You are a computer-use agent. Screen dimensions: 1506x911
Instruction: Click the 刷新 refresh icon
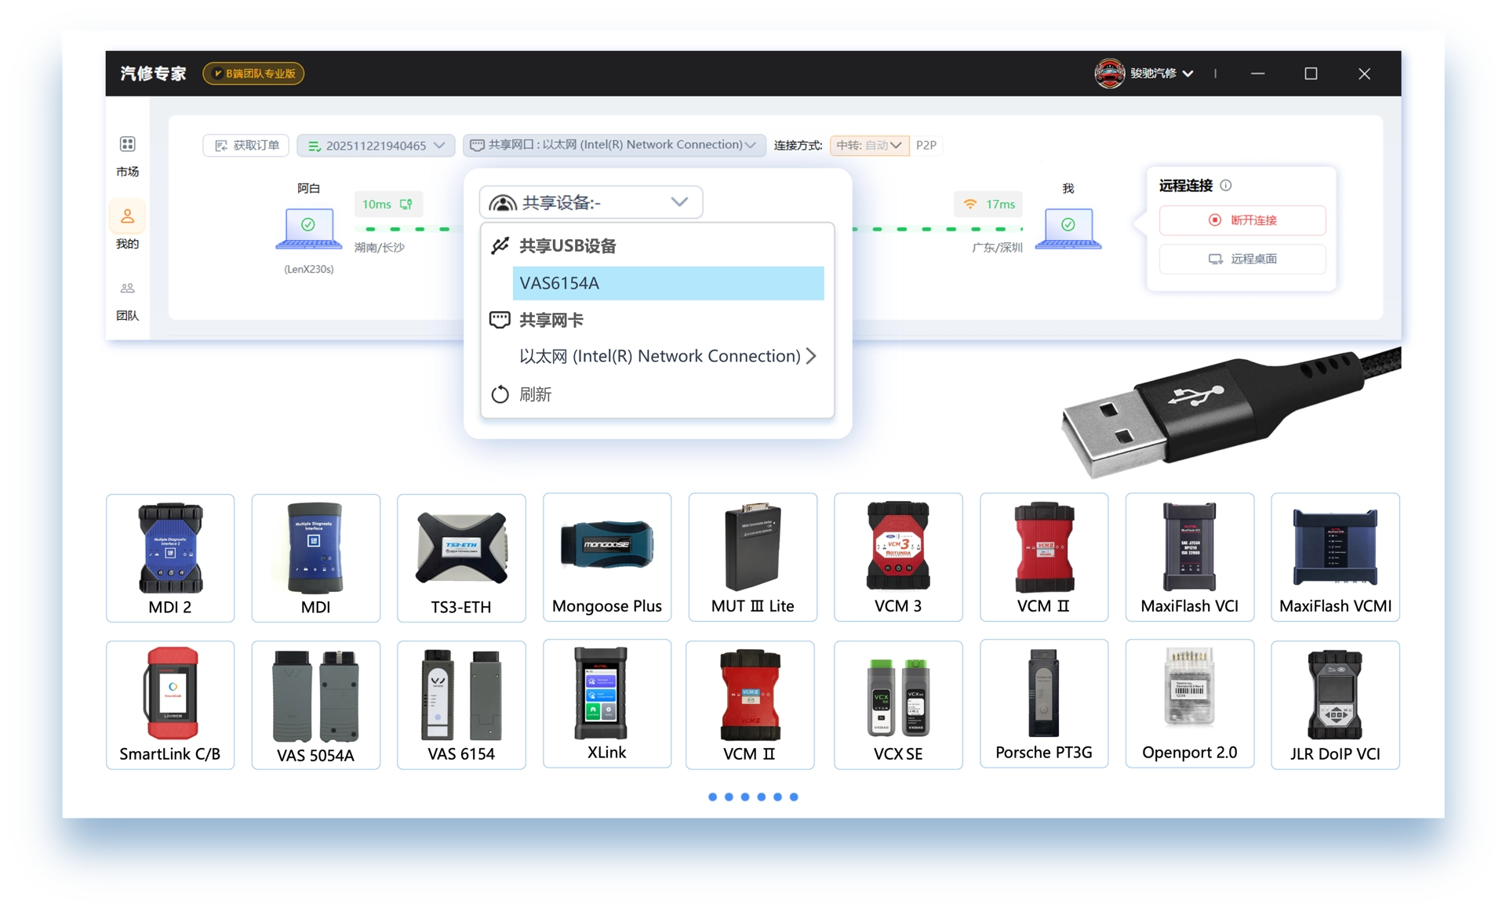(x=500, y=394)
